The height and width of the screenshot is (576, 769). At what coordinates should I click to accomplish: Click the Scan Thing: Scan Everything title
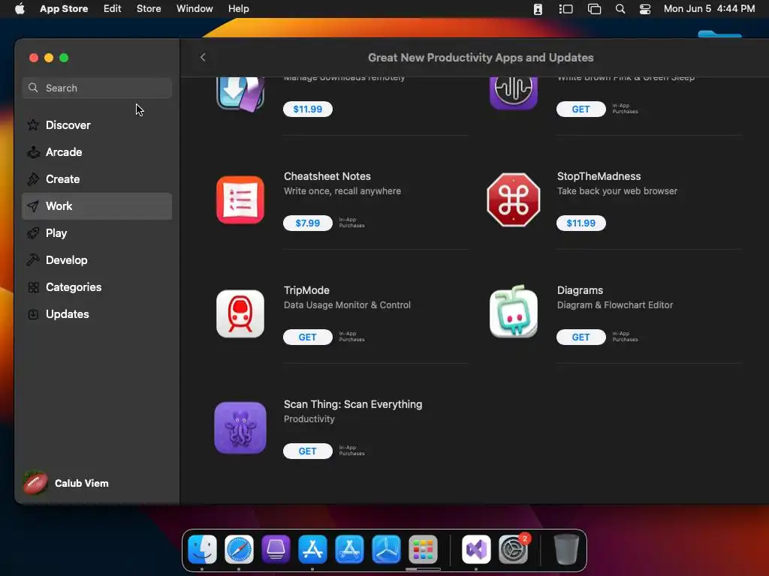point(353,404)
